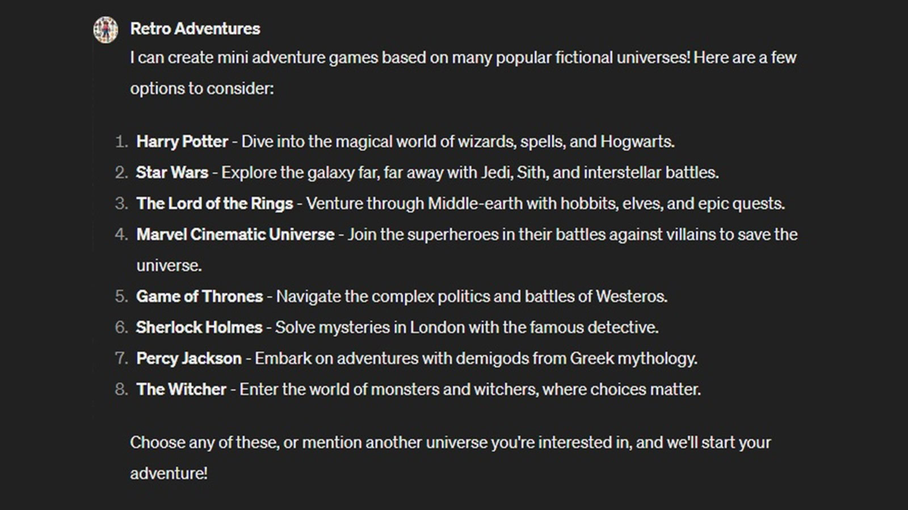This screenshot has height=510, width=908.
Task: Choose The Witcher option title
Action: click(181, 390)
